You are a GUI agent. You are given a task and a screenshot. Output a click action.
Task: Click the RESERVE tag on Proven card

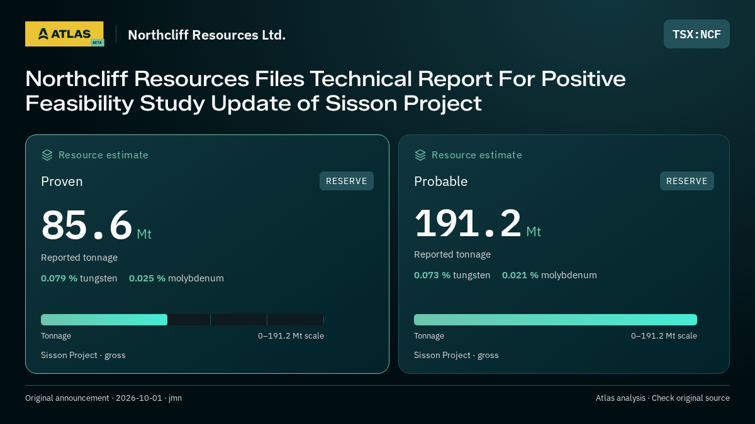tap(347, 181)
